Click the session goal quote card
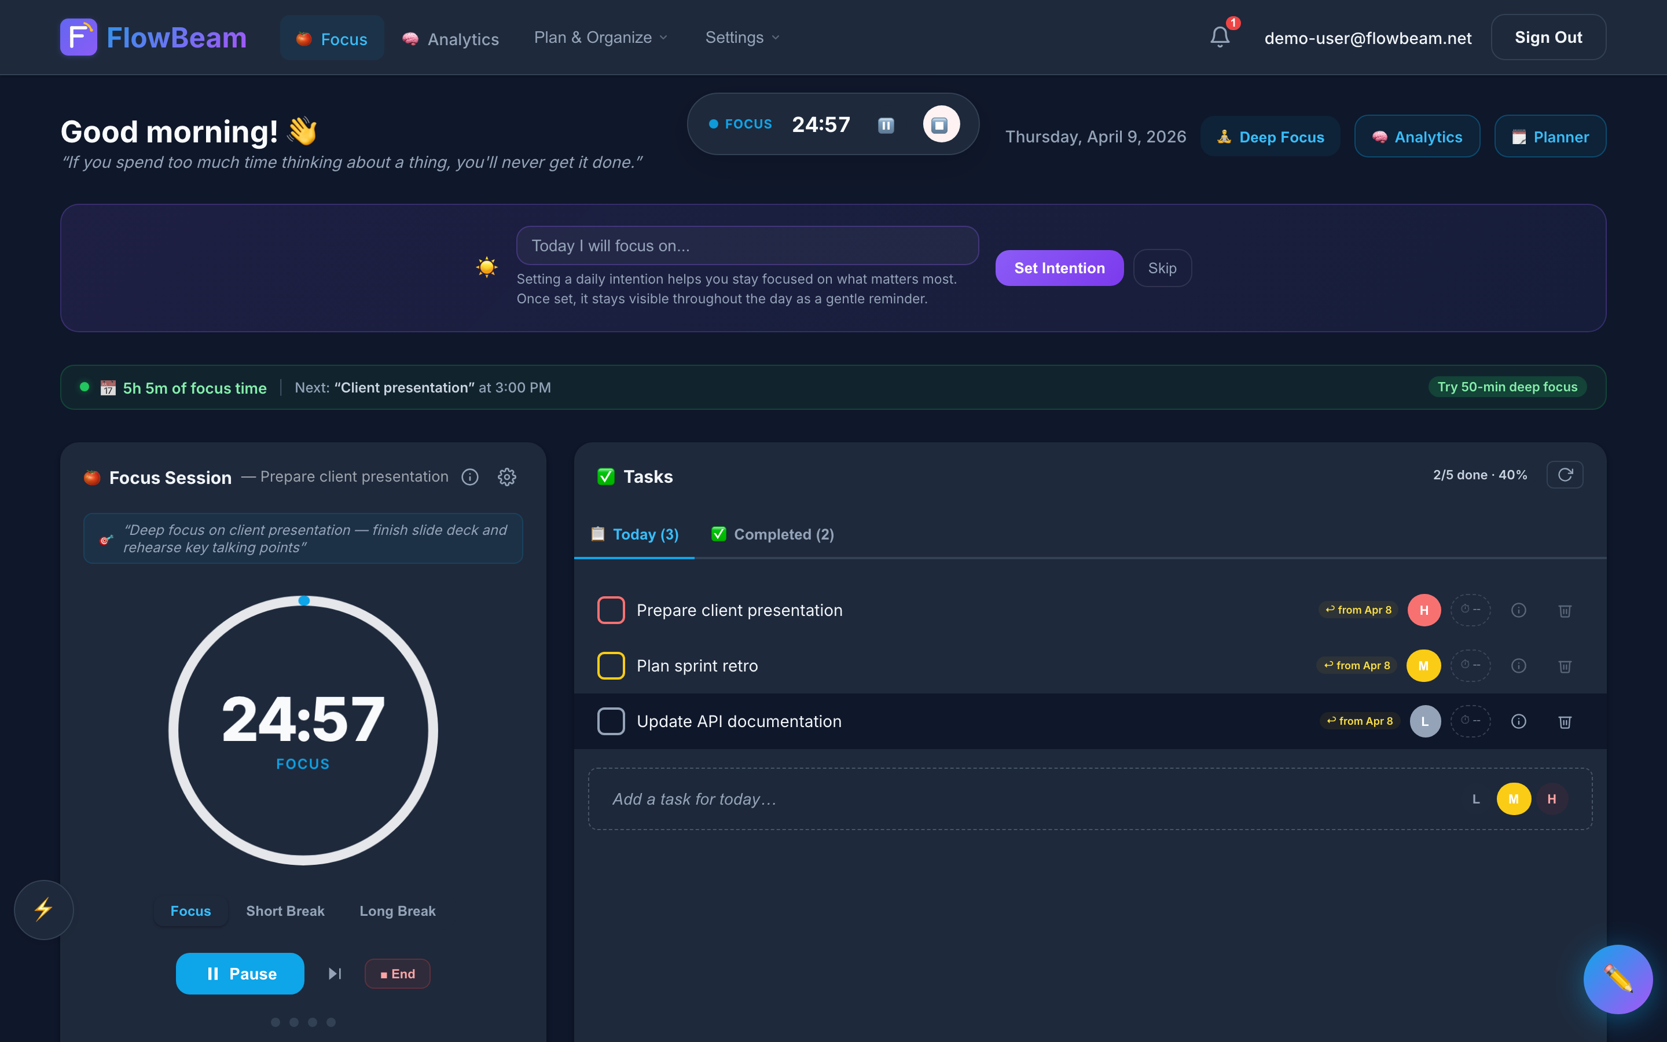Viewport: 1667px width, 1042px height. pyautogui.click(x=303, y=538)
